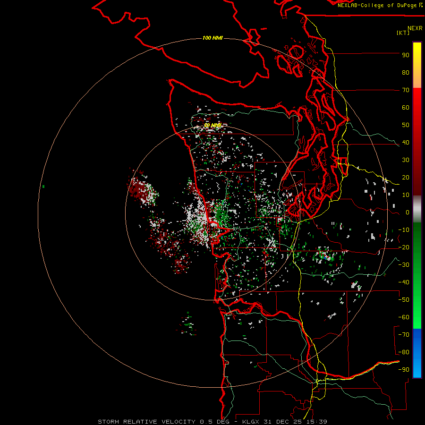The height and width of the screenshot is (425, 425).
Task: Select the 60 value on the legend
Action: pyautogui.click(x=406, y=108)
